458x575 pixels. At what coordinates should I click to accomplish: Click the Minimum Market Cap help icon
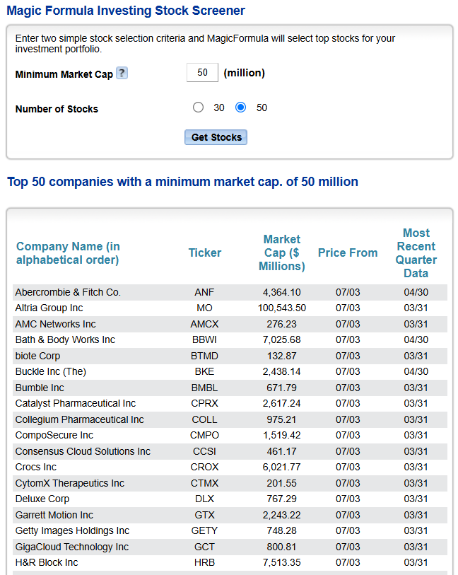coord(122,73)
